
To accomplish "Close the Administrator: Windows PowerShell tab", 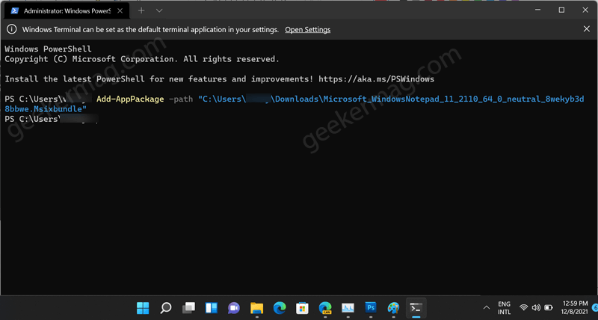I will 120,10.
